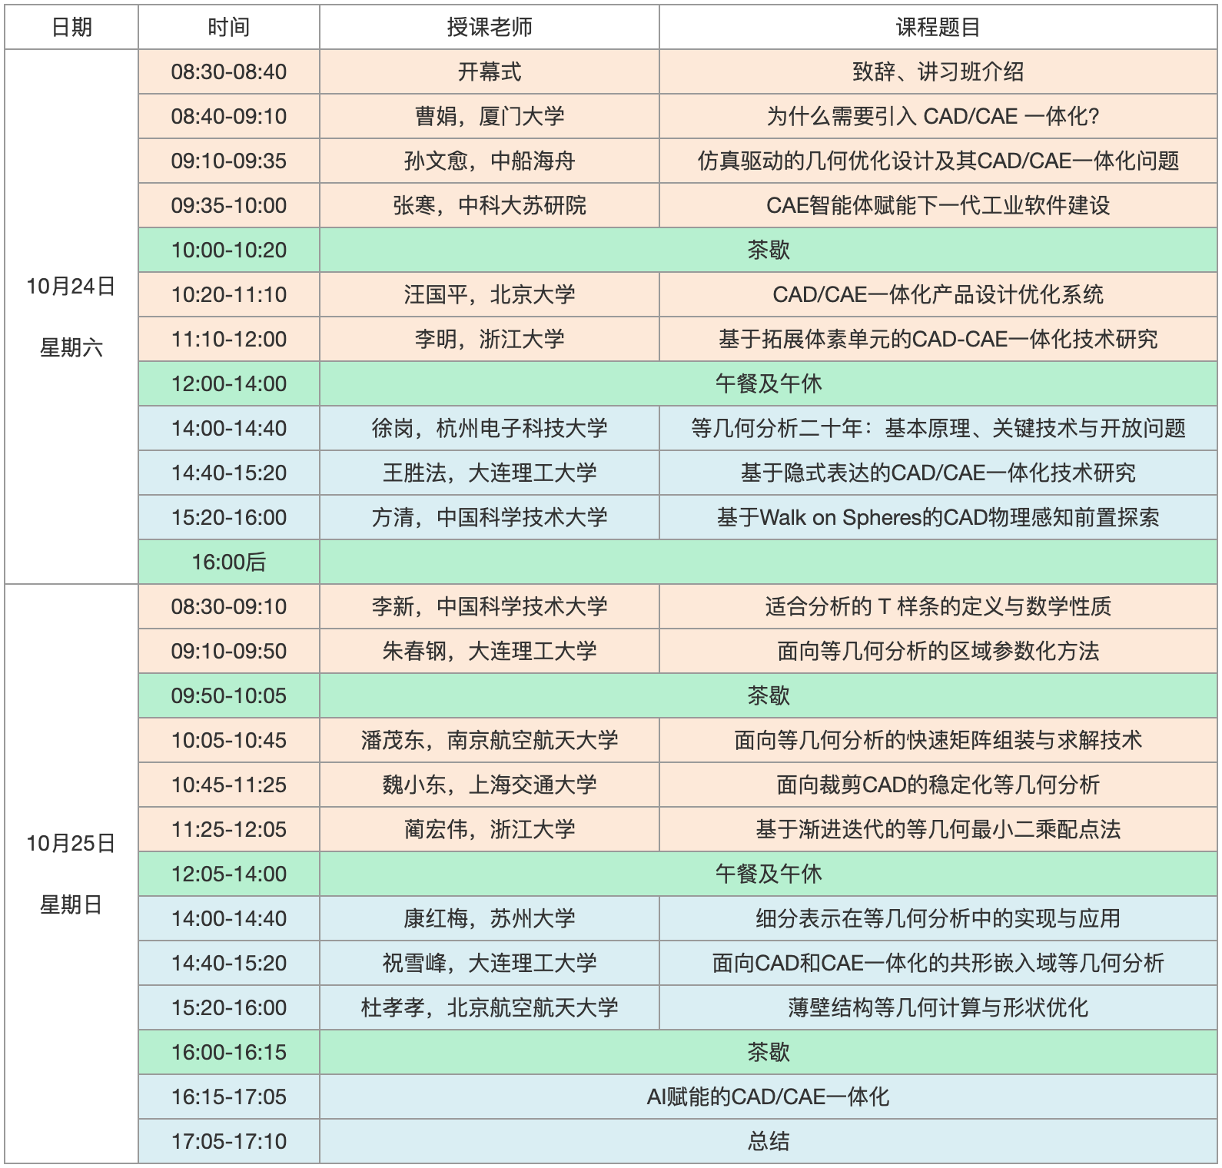Viewport: 1222px width, 1168px height.
Task: Click speaker 祝雪峰，大连理工大学
Action: (x=490, y=963)
